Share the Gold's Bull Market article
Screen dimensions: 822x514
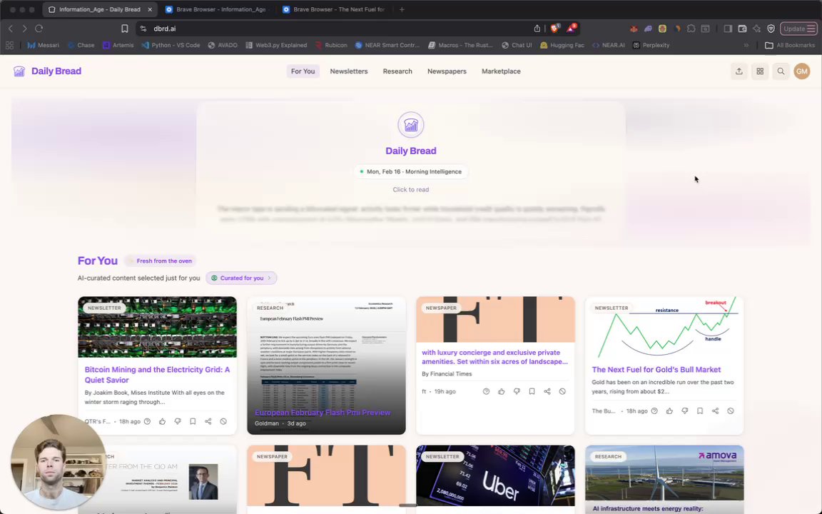click(x=715, y=410)
